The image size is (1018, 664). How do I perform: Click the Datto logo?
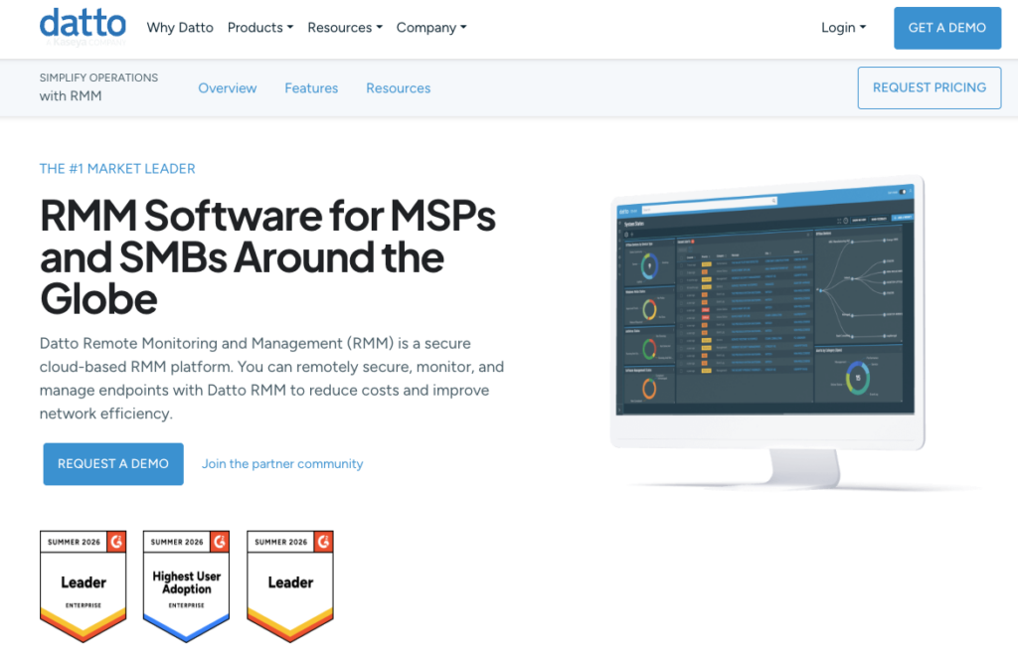(x=84, y=26)
